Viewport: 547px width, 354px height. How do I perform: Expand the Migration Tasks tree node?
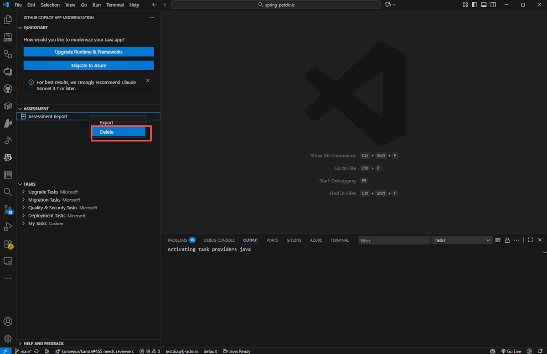[24, 200]
